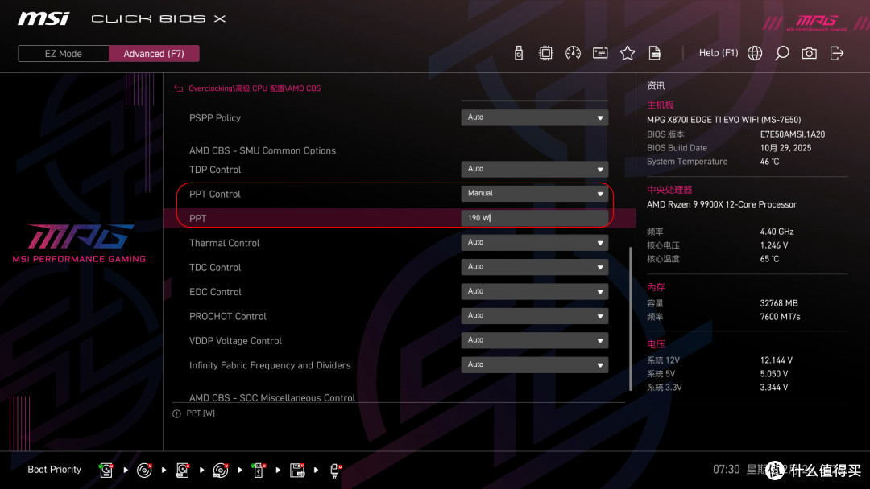Switch to Advanced (F7) mode
The width and height of the screenshot is (870, 489).
(x=154, y=54)
